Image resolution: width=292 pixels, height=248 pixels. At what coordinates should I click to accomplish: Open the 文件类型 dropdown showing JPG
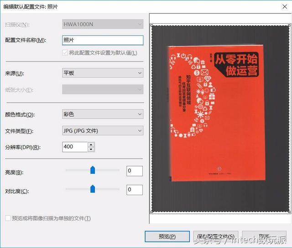pyautogui.click(x=103, y=130)
